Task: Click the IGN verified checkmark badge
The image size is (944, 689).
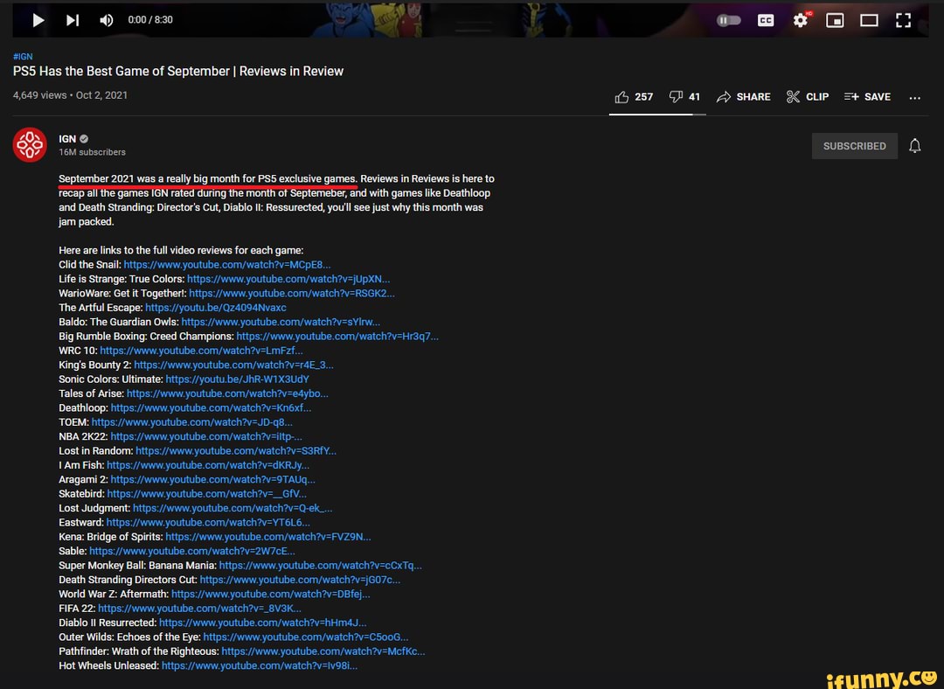Action: (84, 138)
